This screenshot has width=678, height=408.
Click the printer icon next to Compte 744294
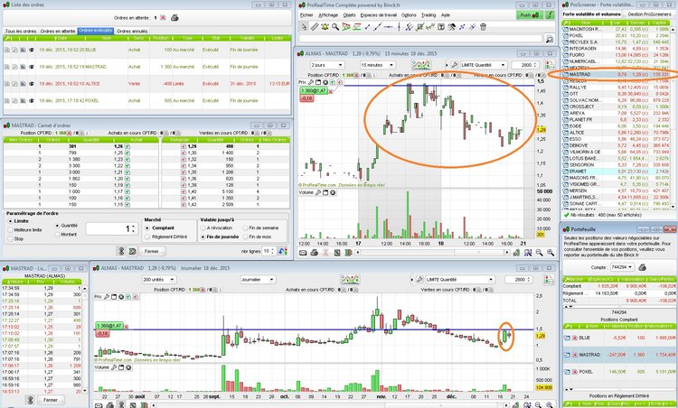click(643, 267)
